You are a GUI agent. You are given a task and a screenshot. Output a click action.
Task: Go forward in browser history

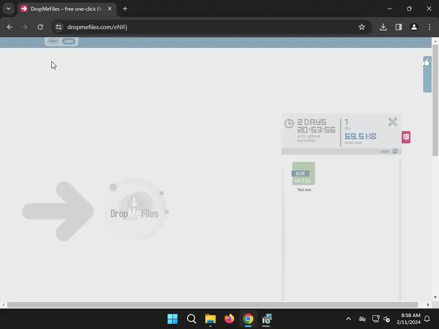coord(25,27)
